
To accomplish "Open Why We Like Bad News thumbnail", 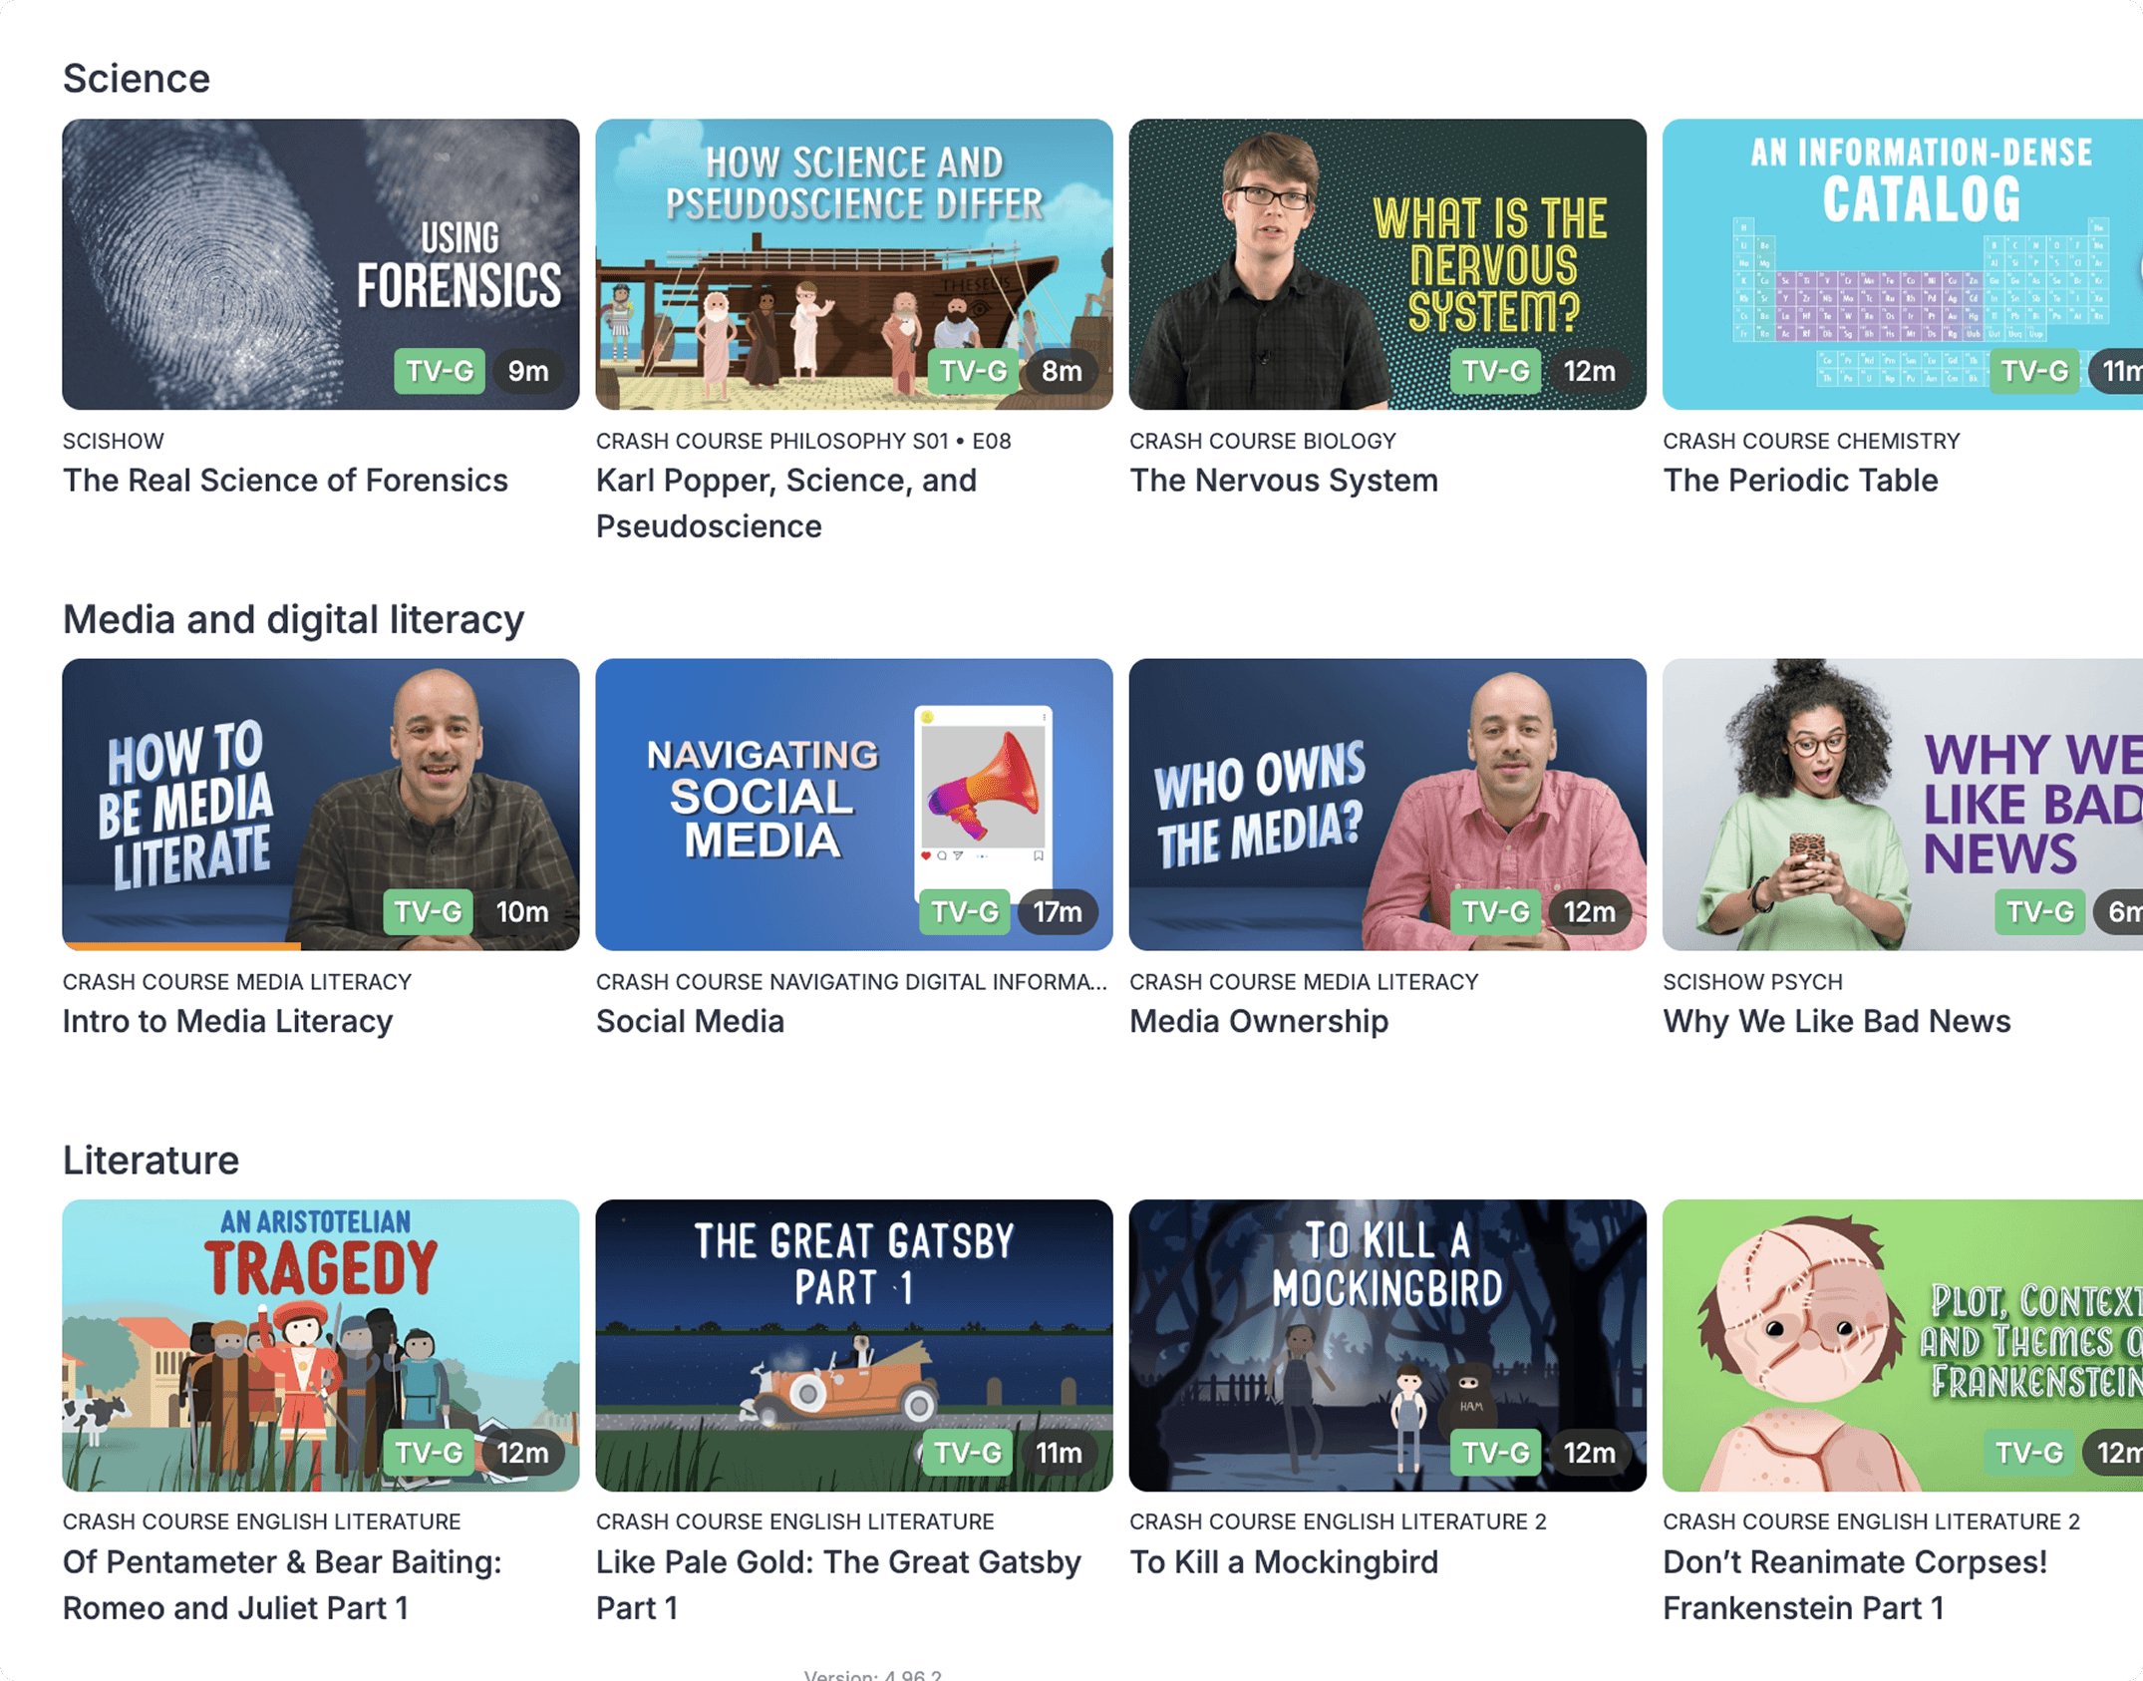I will [x=1903, y=804].
